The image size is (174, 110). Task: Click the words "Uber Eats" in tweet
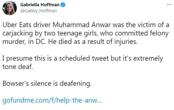pyautogui.click(x=14, y=26)
